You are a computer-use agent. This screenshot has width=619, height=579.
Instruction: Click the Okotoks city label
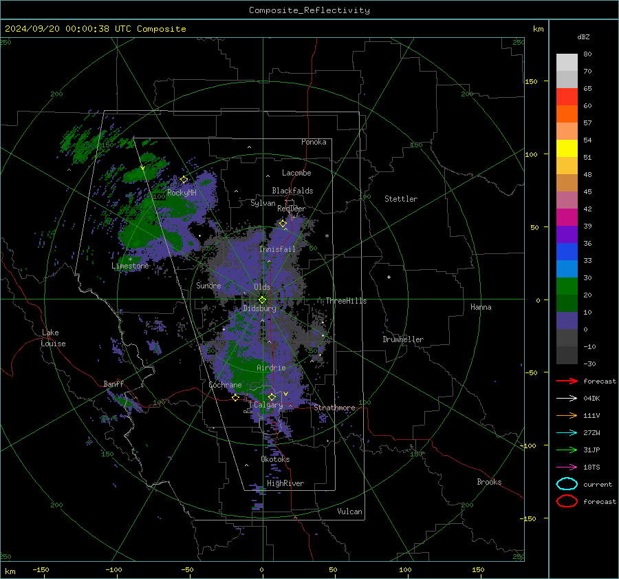click(275, 459)
